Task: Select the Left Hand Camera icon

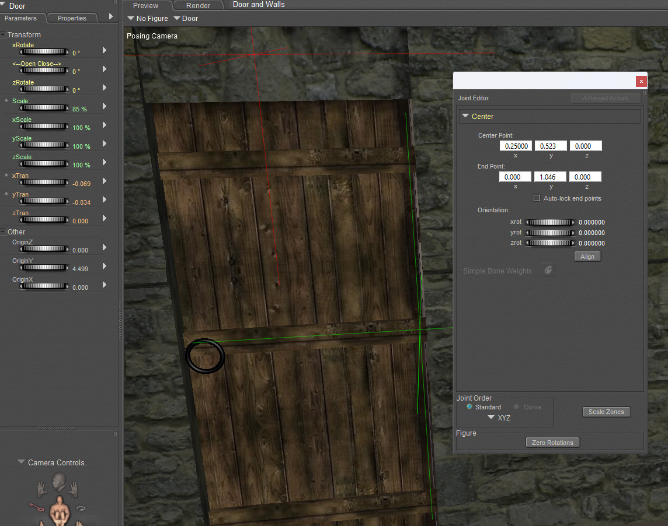Action: pos(42,489)
